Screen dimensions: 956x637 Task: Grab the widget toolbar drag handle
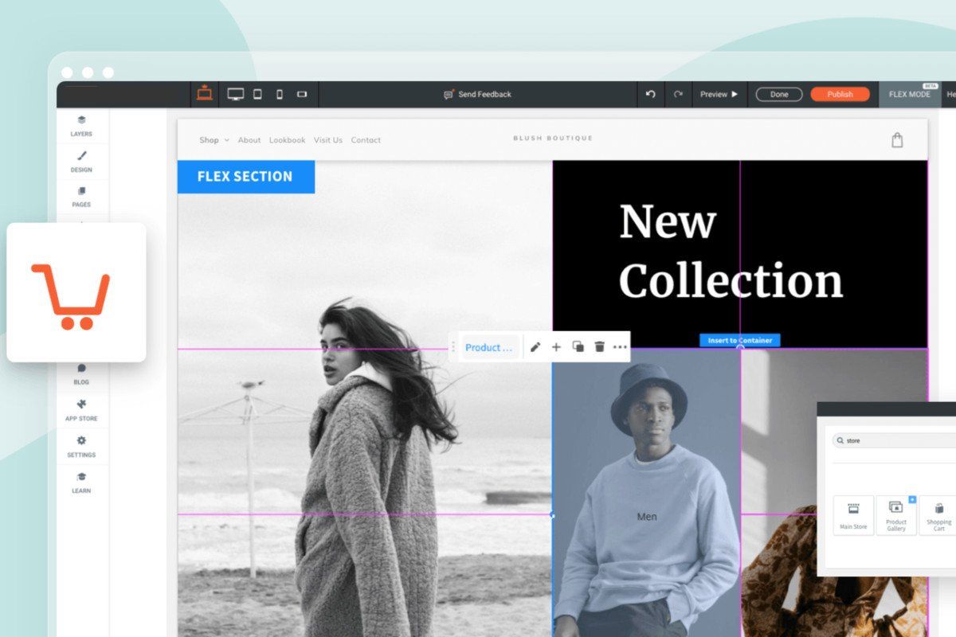tap(454, 347)
